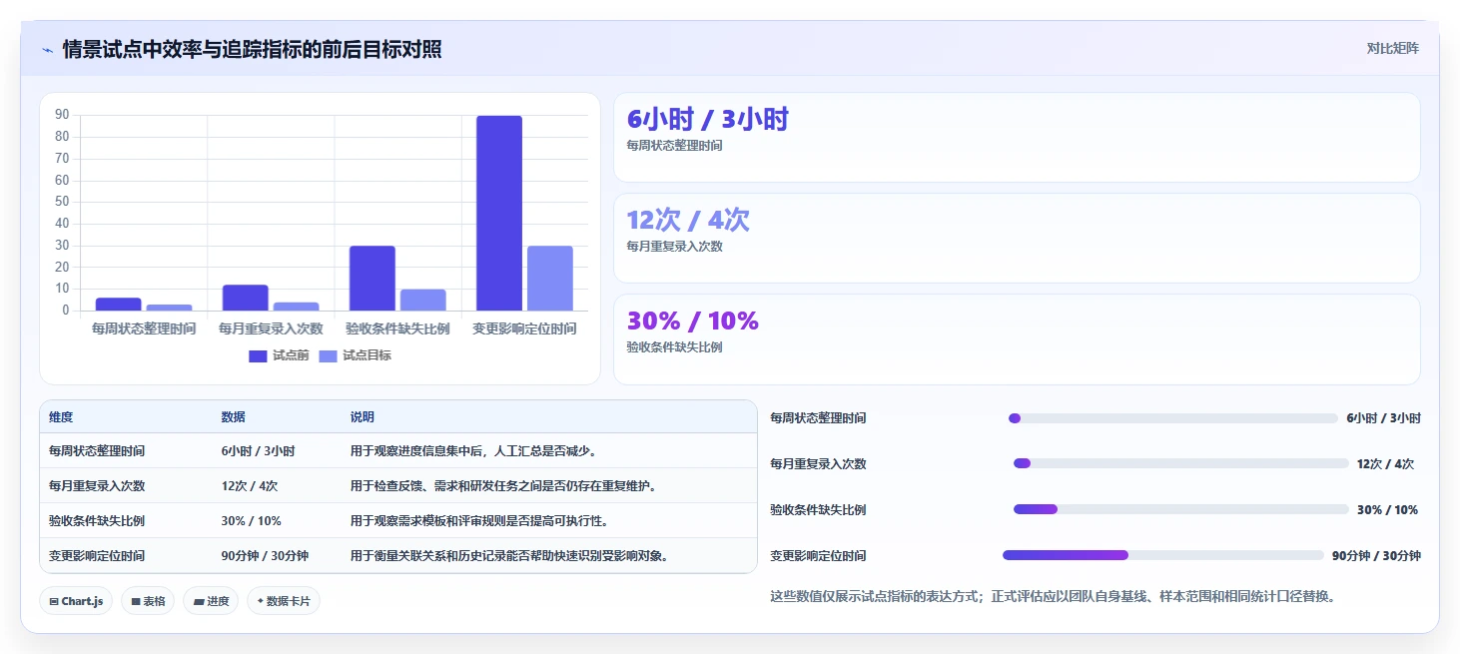Screen dimensions: 1460x654
Task: Click the 变更影响定位时间 progress bar
Action: tap(1163, 555)
